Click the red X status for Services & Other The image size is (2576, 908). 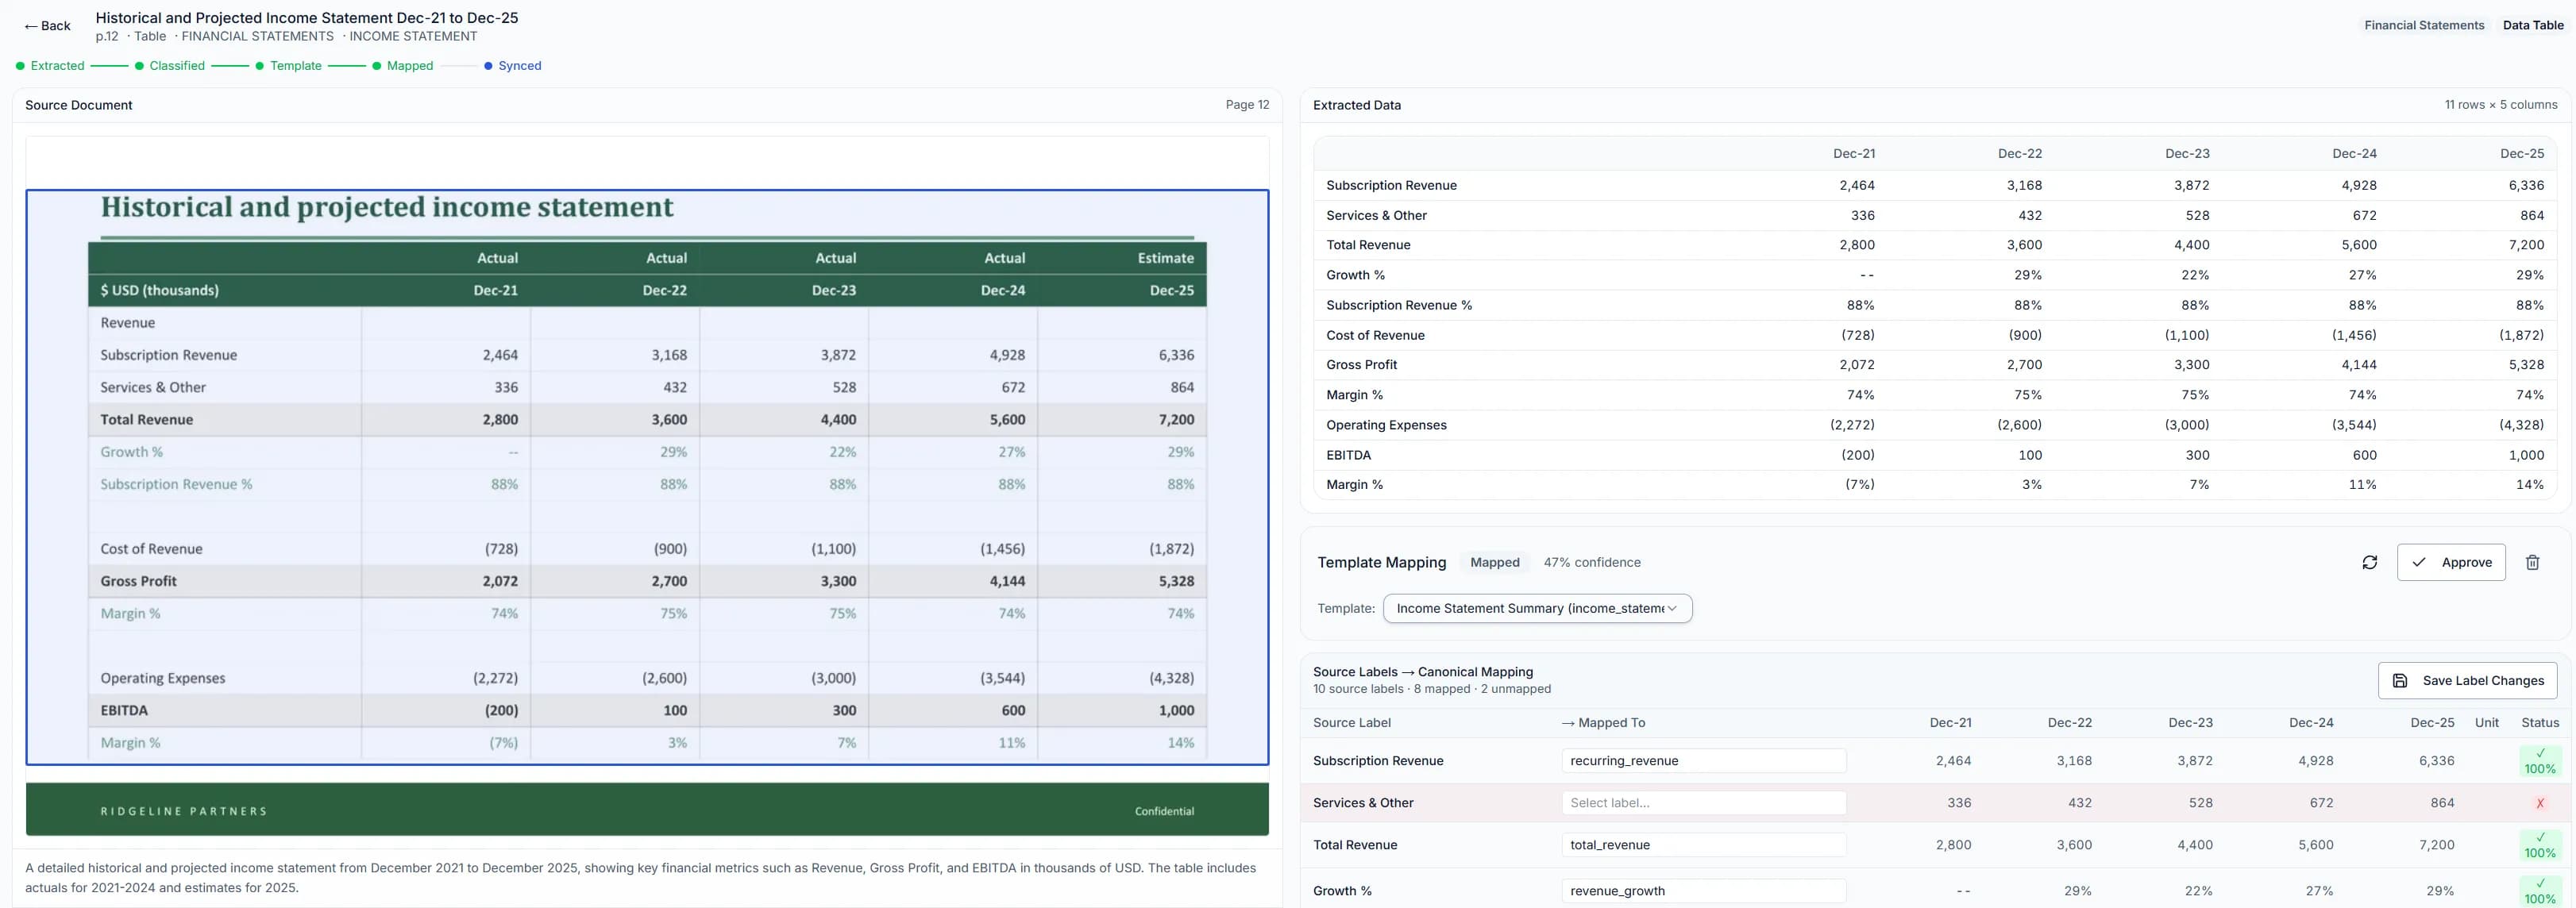2541,803
